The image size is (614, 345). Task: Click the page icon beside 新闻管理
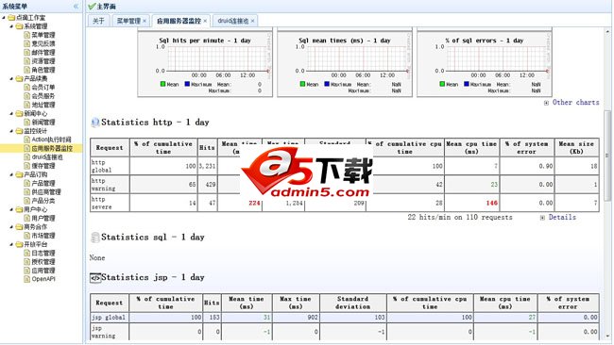coord(27,123)
